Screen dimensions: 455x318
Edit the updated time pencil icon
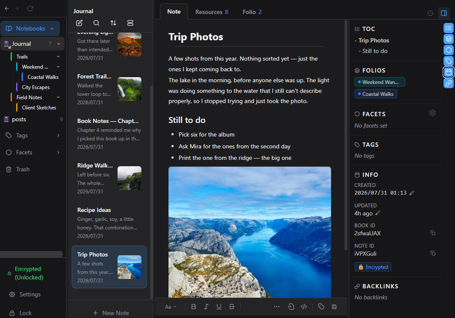pos(377,213)
